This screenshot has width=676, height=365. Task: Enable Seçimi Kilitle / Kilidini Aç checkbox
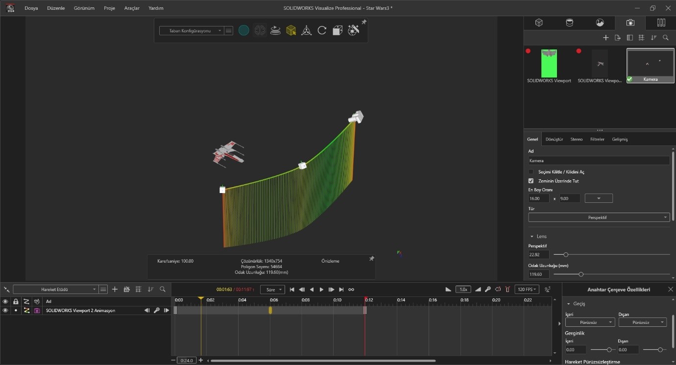(x=531, y=172)
